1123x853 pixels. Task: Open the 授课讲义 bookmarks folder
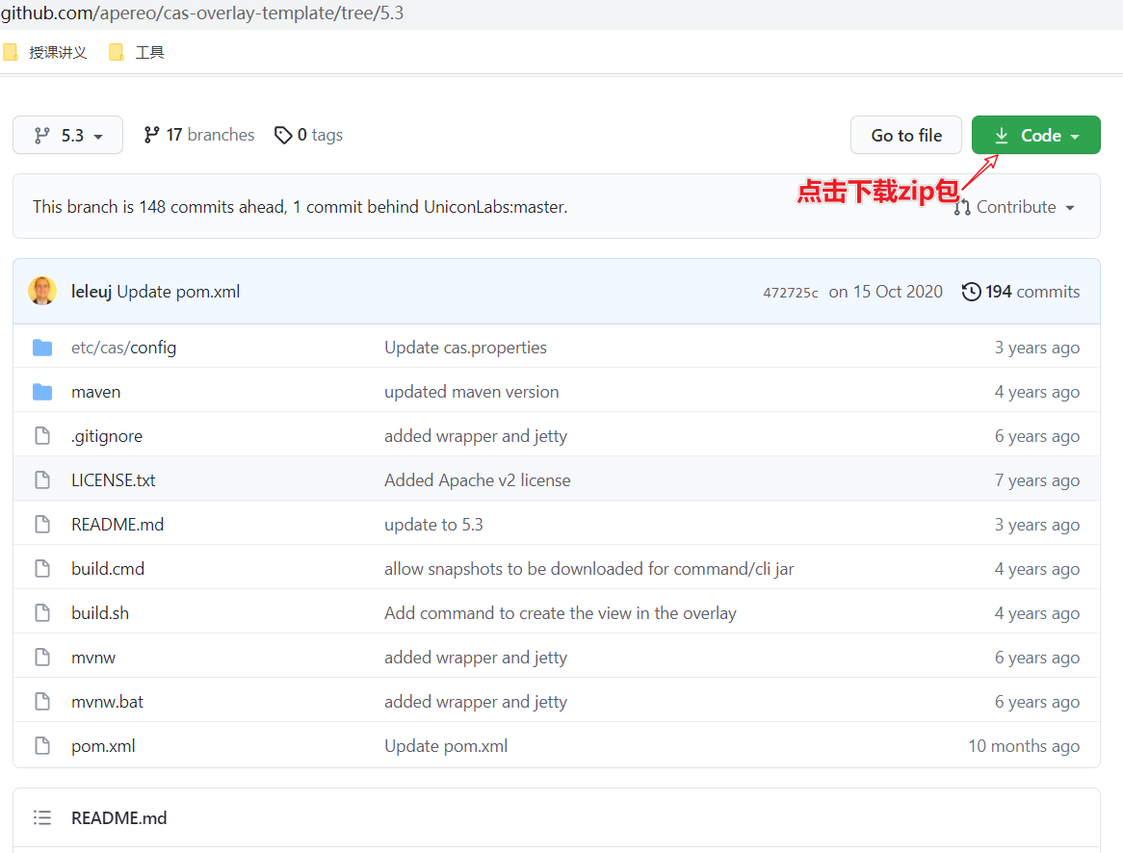(x=46, y=52)
